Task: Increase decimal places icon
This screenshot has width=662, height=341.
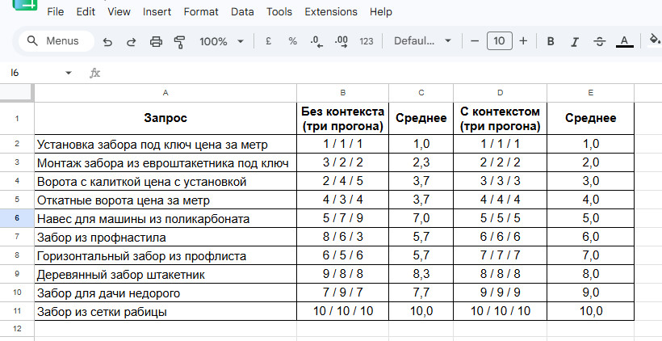Action: (x=341, y=41)
